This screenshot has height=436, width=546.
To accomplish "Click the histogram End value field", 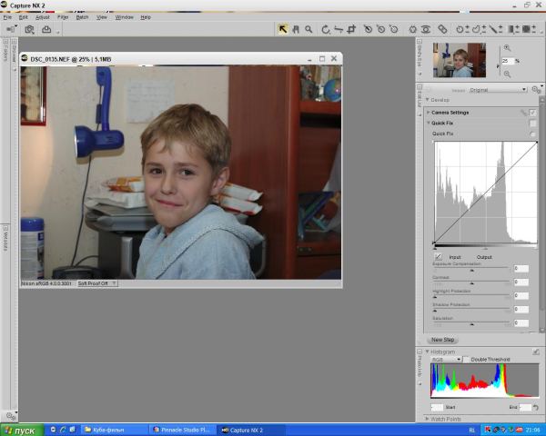I will click(x=525, y=407).
